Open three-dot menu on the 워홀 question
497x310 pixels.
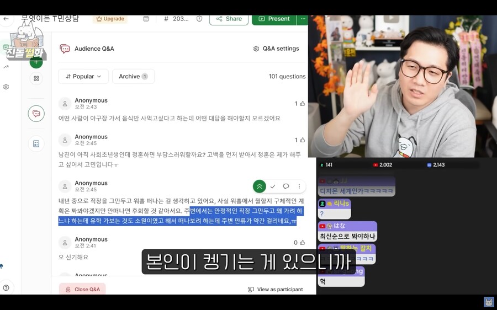point(299,186)
